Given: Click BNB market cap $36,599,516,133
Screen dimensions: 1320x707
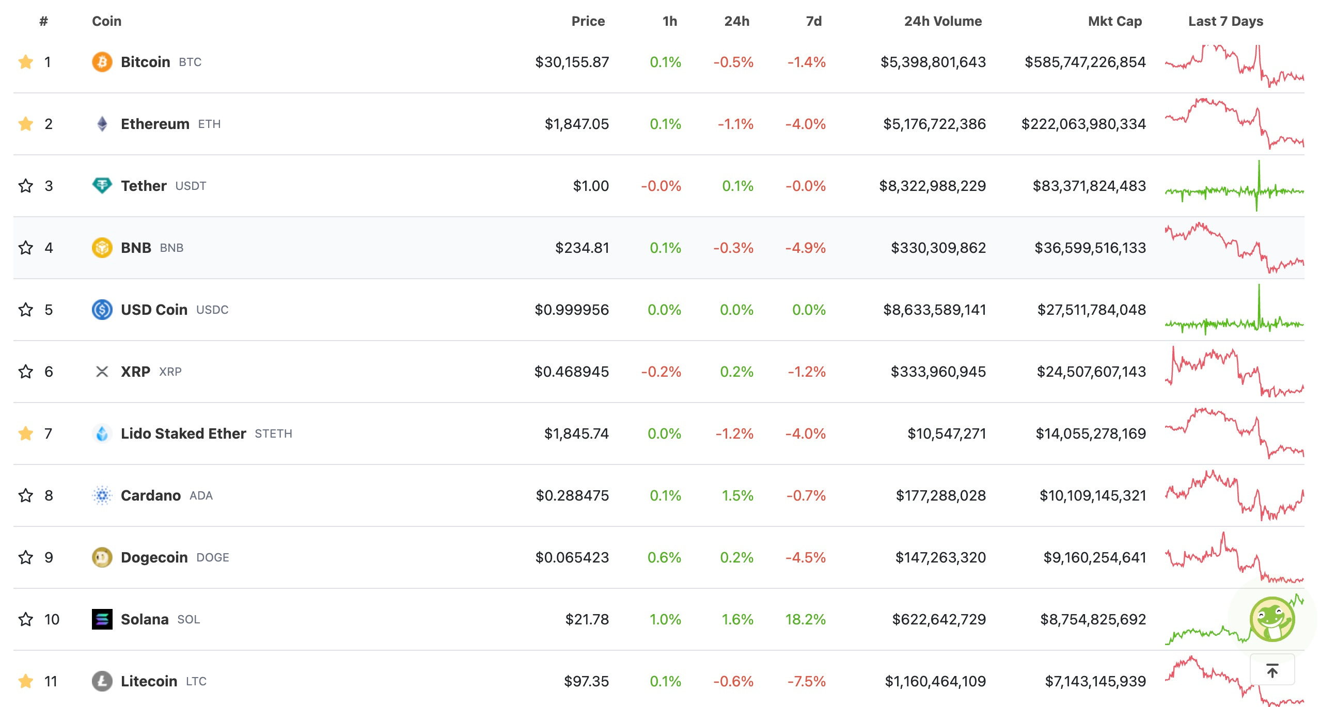Looking at the screenshot, I should (1090, 248).
